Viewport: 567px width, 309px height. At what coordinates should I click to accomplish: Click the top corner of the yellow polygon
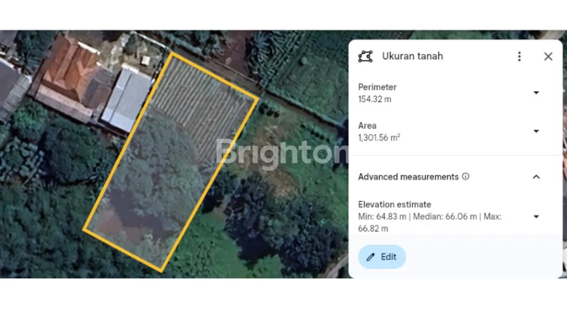click(x=171, y=54)
